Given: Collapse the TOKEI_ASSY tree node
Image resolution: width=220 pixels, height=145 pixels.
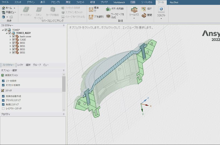Looking at the screenshot, I should click(x=7, y=33).
